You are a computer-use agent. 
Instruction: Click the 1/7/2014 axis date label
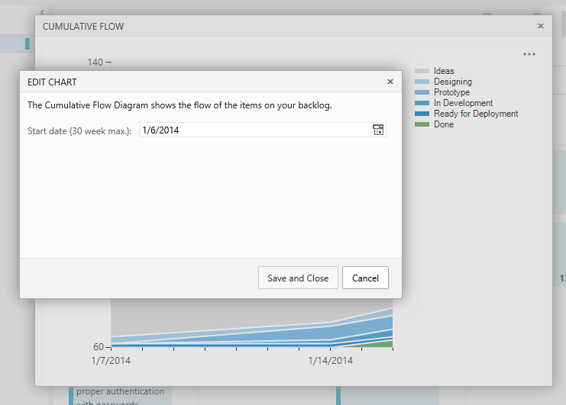pos(111,361)
